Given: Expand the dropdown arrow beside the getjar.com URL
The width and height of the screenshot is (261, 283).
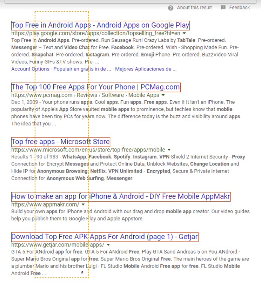Looking at the screenshot, I should (108, 245).
